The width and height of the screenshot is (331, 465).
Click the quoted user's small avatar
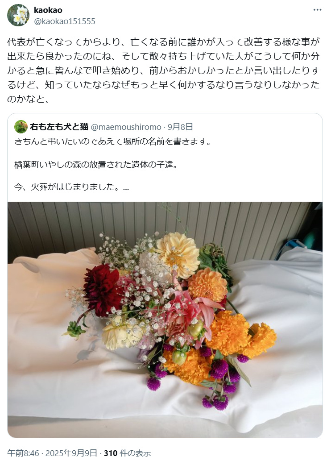(21, 127)
